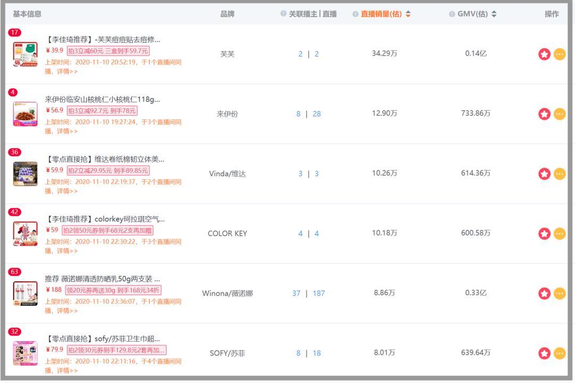The width and height of the screenshot is (575, 383).
Task: Click the 拍3立减92.7元 到手78元 promo tag
Action: coord(102,111)
